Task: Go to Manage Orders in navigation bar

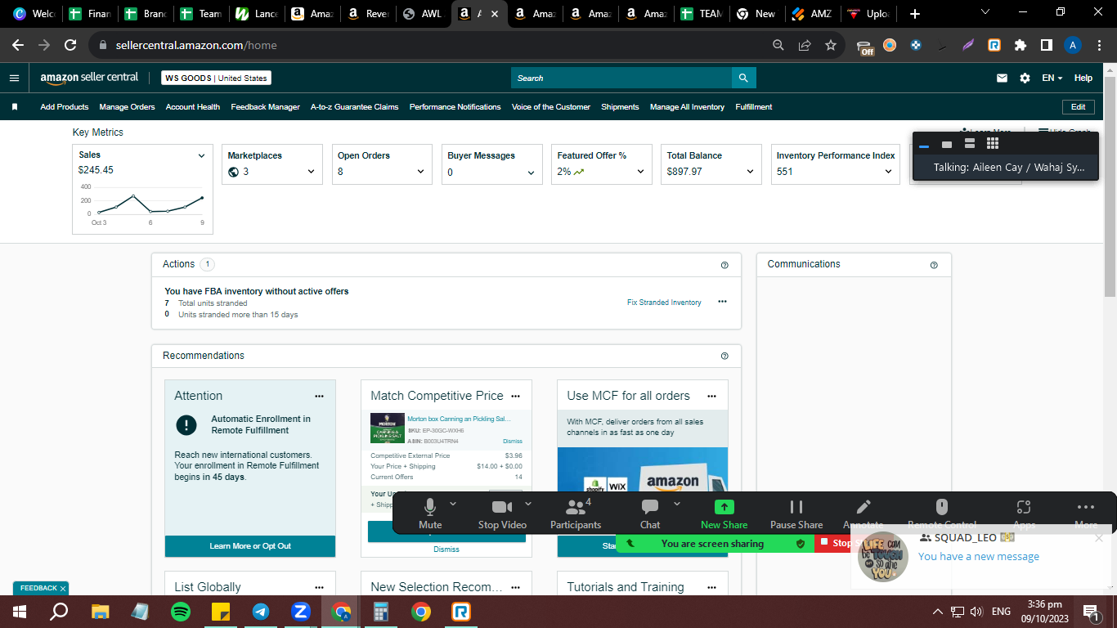Action: [127, 107]
